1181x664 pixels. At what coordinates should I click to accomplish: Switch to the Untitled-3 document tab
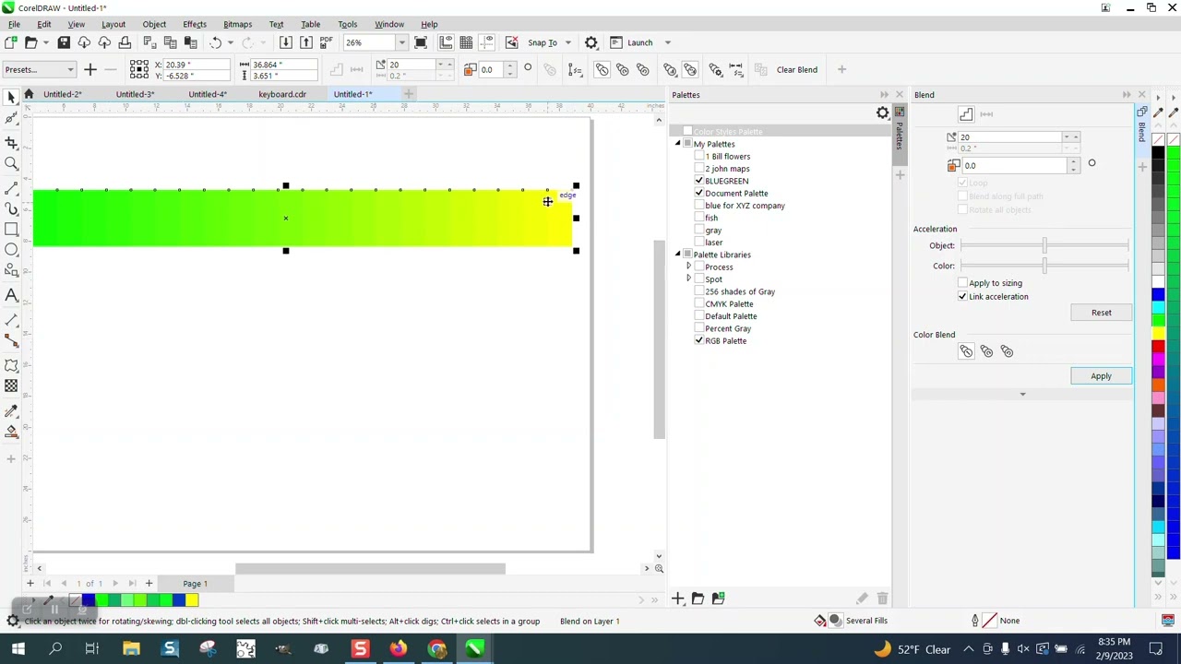tap(135, 94)
